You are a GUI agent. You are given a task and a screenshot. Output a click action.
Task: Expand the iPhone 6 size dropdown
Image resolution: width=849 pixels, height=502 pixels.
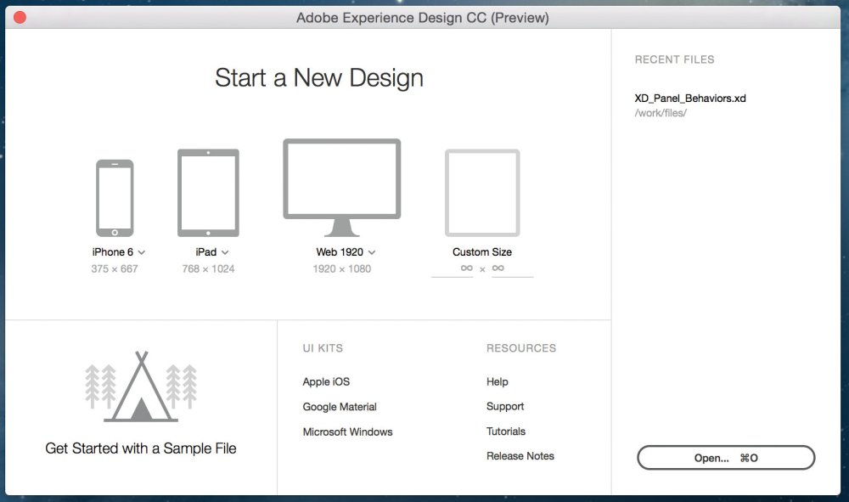pyautogui.click(x=141, y=252)
